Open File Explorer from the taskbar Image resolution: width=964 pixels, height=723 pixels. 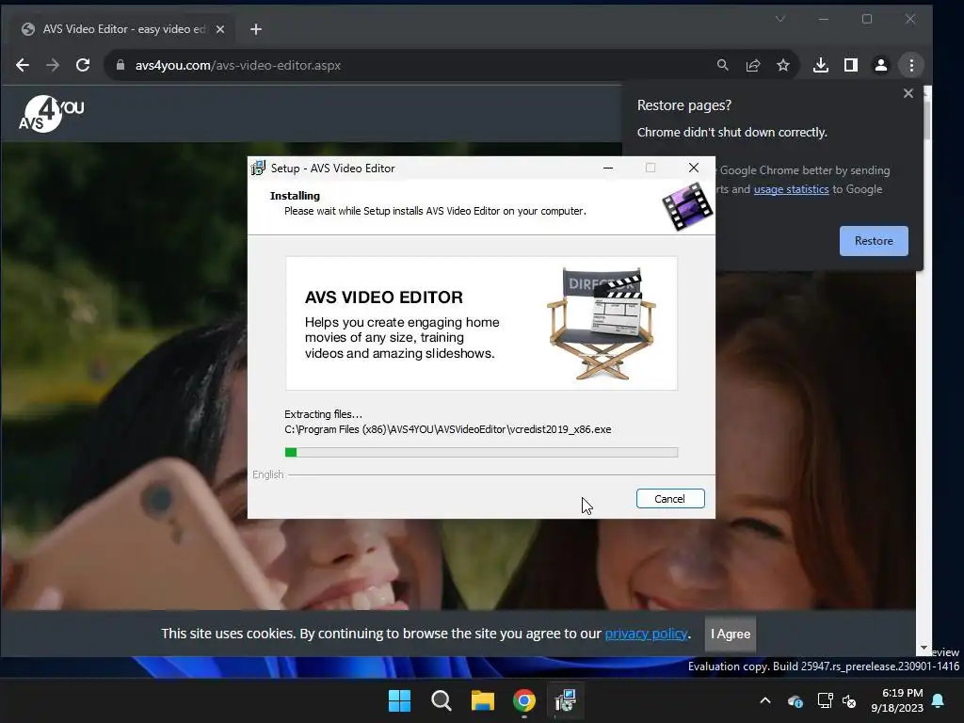coord(483,700)
